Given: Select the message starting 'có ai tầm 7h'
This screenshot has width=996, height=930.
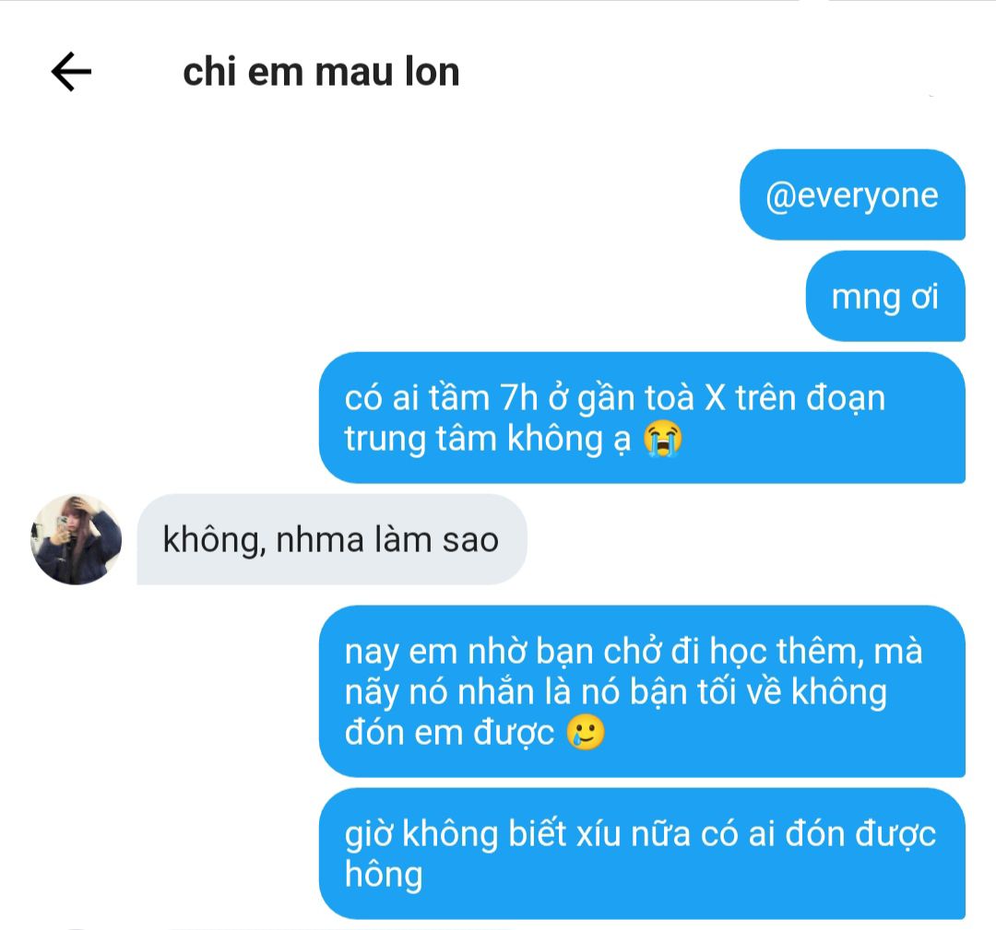Looking at the screenshot, I should click(642, 418).
